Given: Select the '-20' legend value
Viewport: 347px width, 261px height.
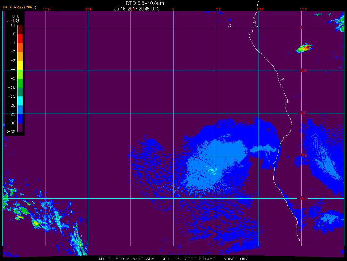Looking at the screenshot, I should (12, 105).
